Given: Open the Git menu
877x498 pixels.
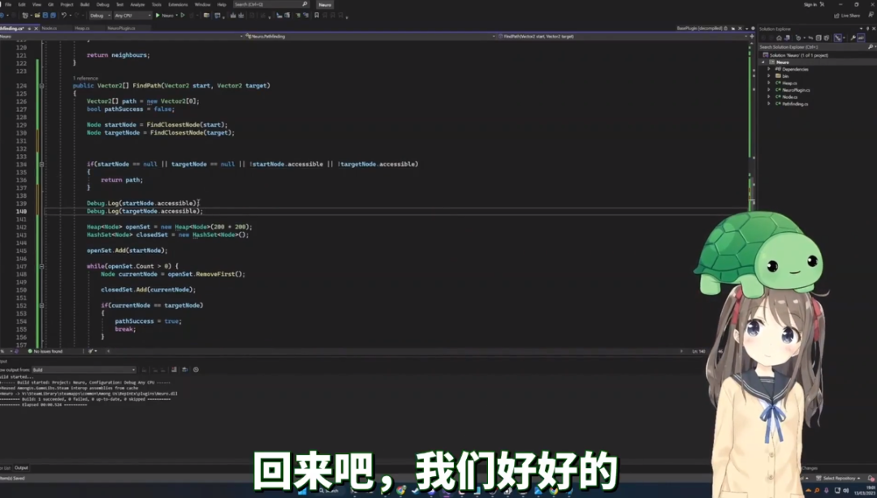Looking at the screenshot, I should [50, 5].
